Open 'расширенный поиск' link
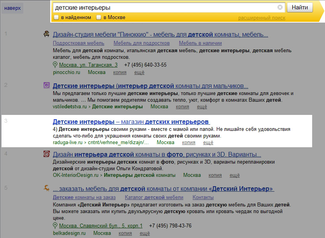 (x=262, y=18)
